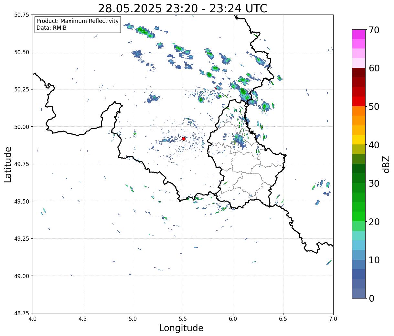
Task: Click latitude tick label 50.00
Action: (x=22, y=127)
